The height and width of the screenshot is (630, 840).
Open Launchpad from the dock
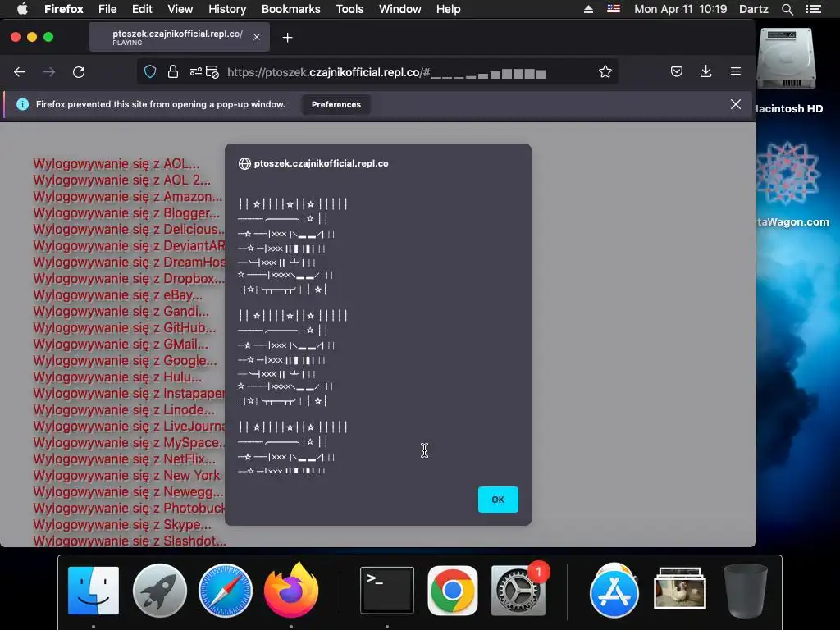coord(160,591)
